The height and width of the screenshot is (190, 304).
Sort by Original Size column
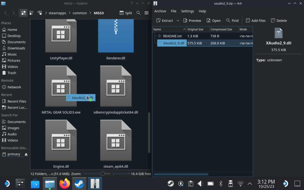coord(198,29)
